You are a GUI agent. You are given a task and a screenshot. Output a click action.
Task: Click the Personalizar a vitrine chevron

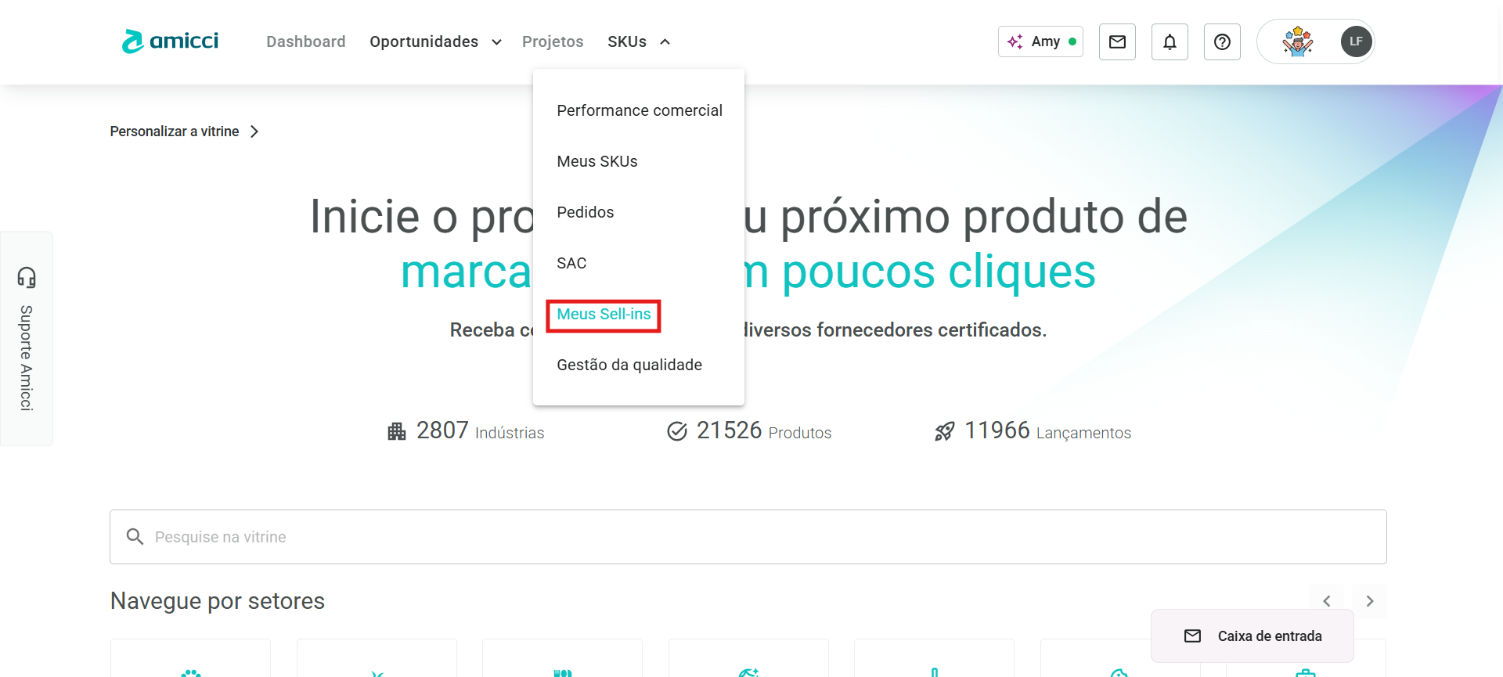(254, 131)
